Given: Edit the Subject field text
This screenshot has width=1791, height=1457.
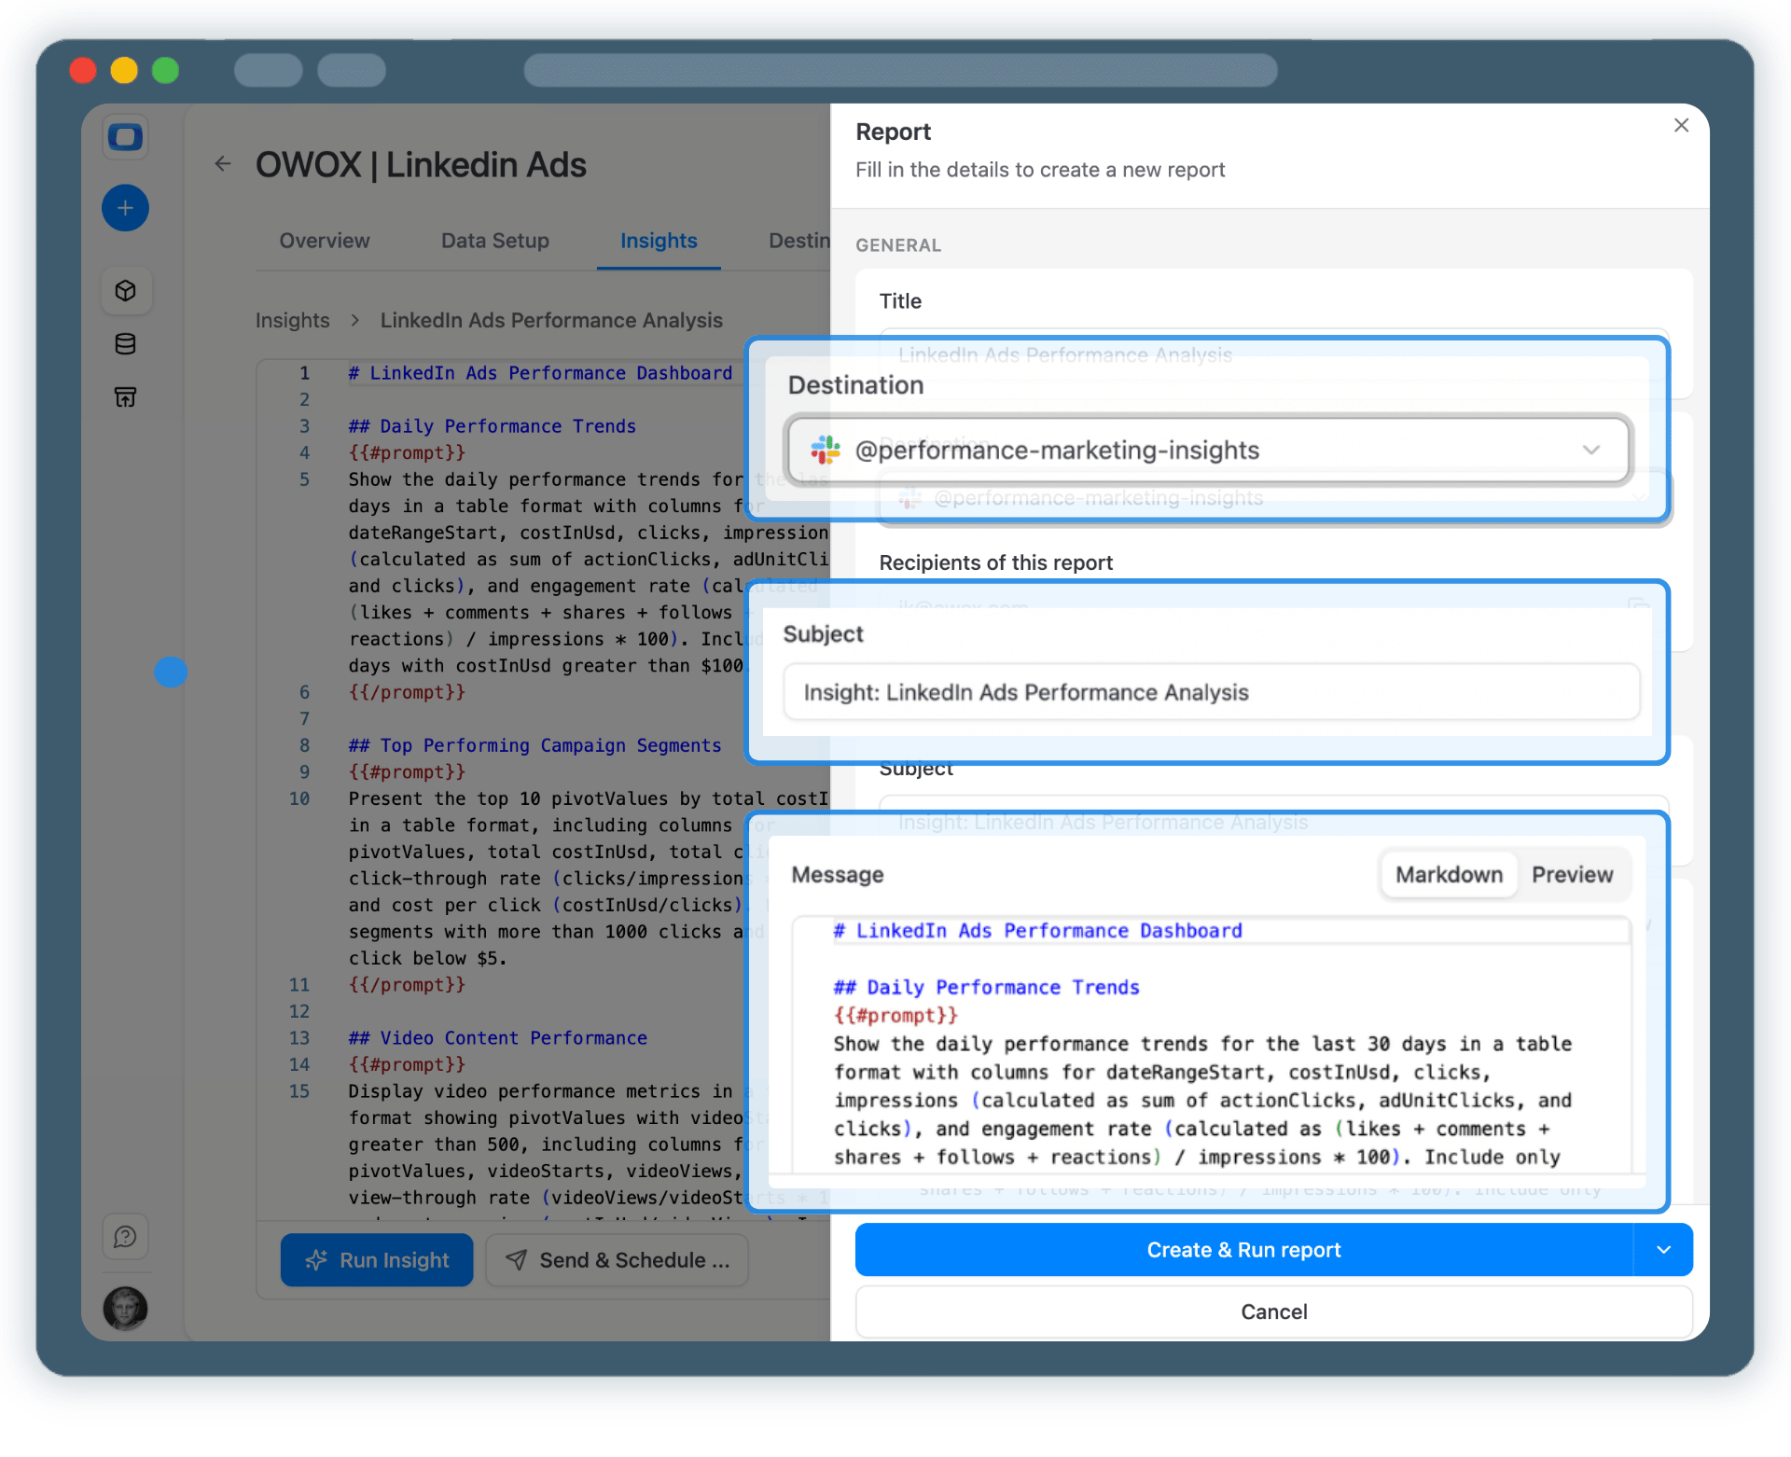Looking at the screenshot, I should tap(1212, 692).
